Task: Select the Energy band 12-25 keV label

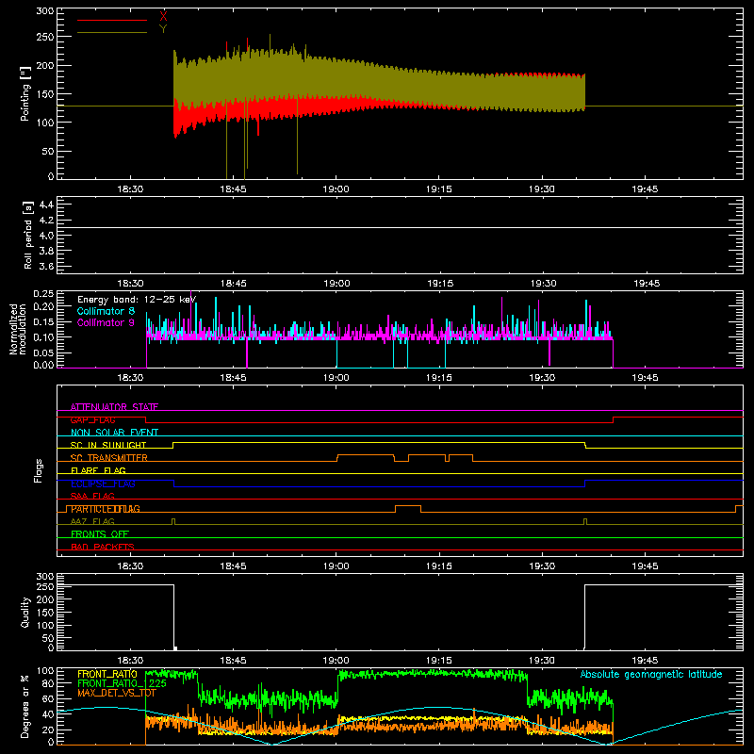Action: pos(137,300)
